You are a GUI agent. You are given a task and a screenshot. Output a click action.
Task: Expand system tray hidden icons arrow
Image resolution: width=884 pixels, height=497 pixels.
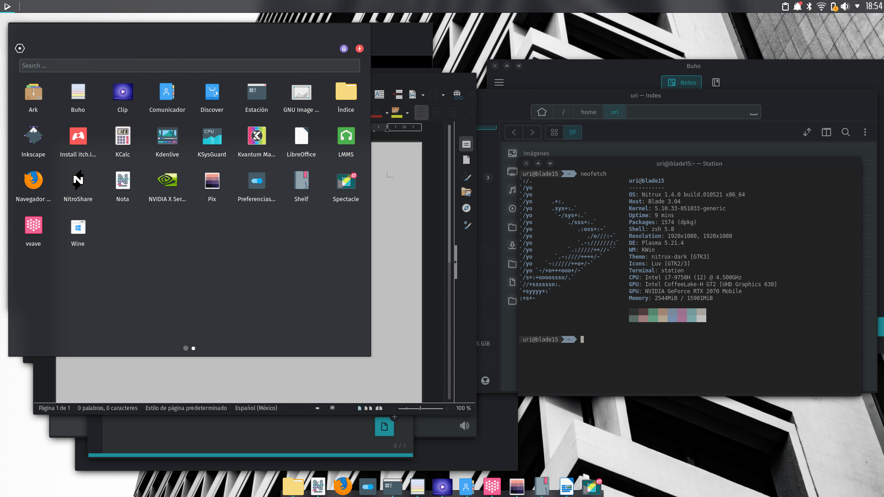pos(857,6)
